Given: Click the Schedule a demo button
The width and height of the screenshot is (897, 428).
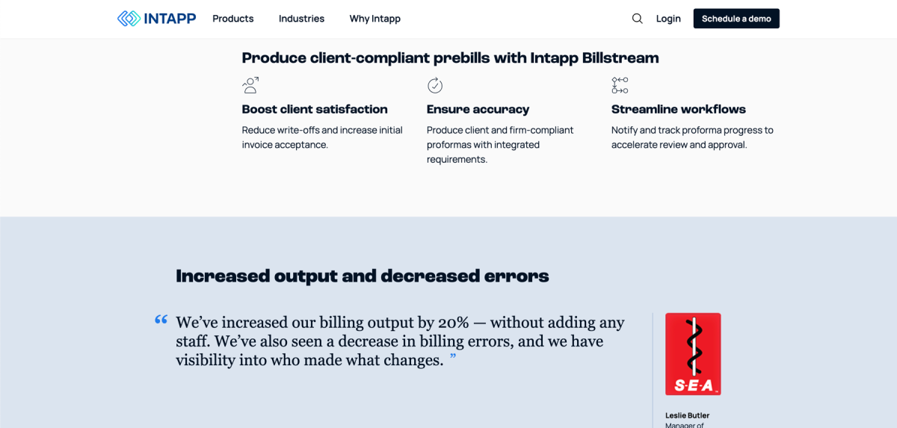Looking at the screenshot, I should click(x=736, y=19).
